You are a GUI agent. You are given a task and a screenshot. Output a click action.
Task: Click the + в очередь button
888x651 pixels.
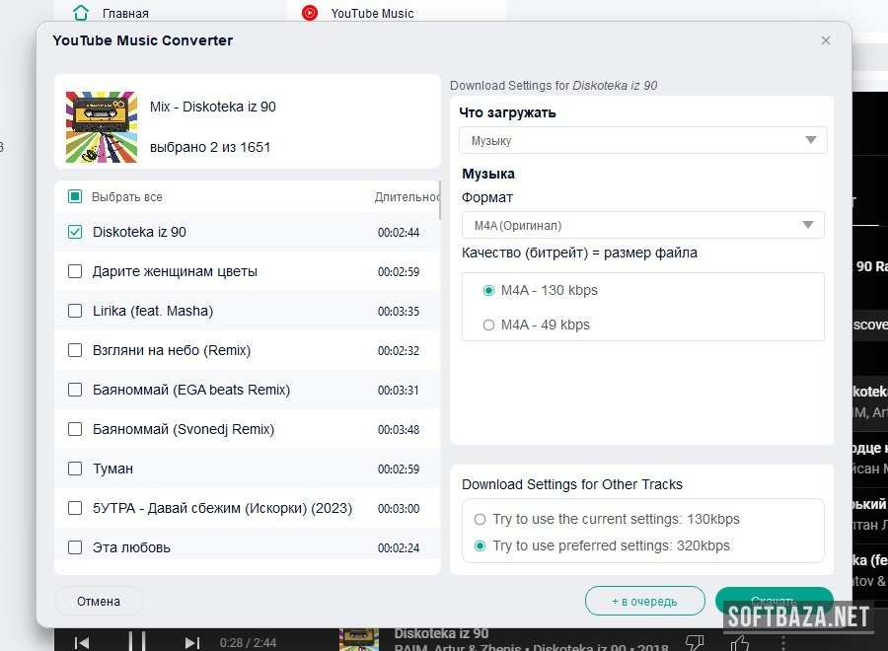click(644, 601)
